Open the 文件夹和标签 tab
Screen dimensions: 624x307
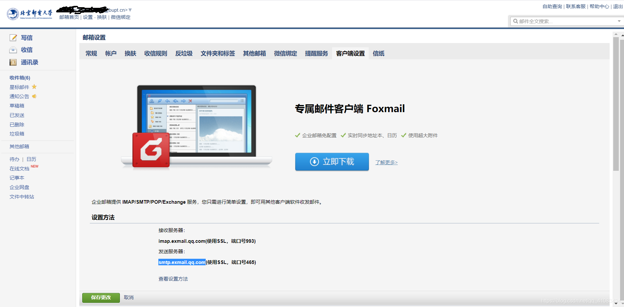[x=218, y=53]
